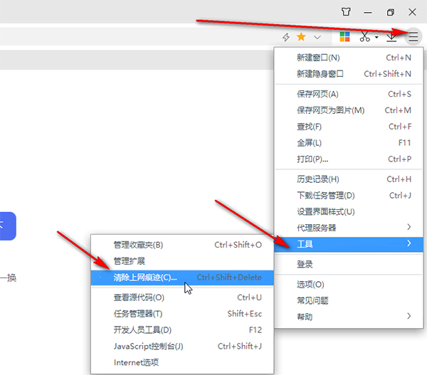Expand the 工具 submenu item
427x375 pixels.
pos(349,244)
